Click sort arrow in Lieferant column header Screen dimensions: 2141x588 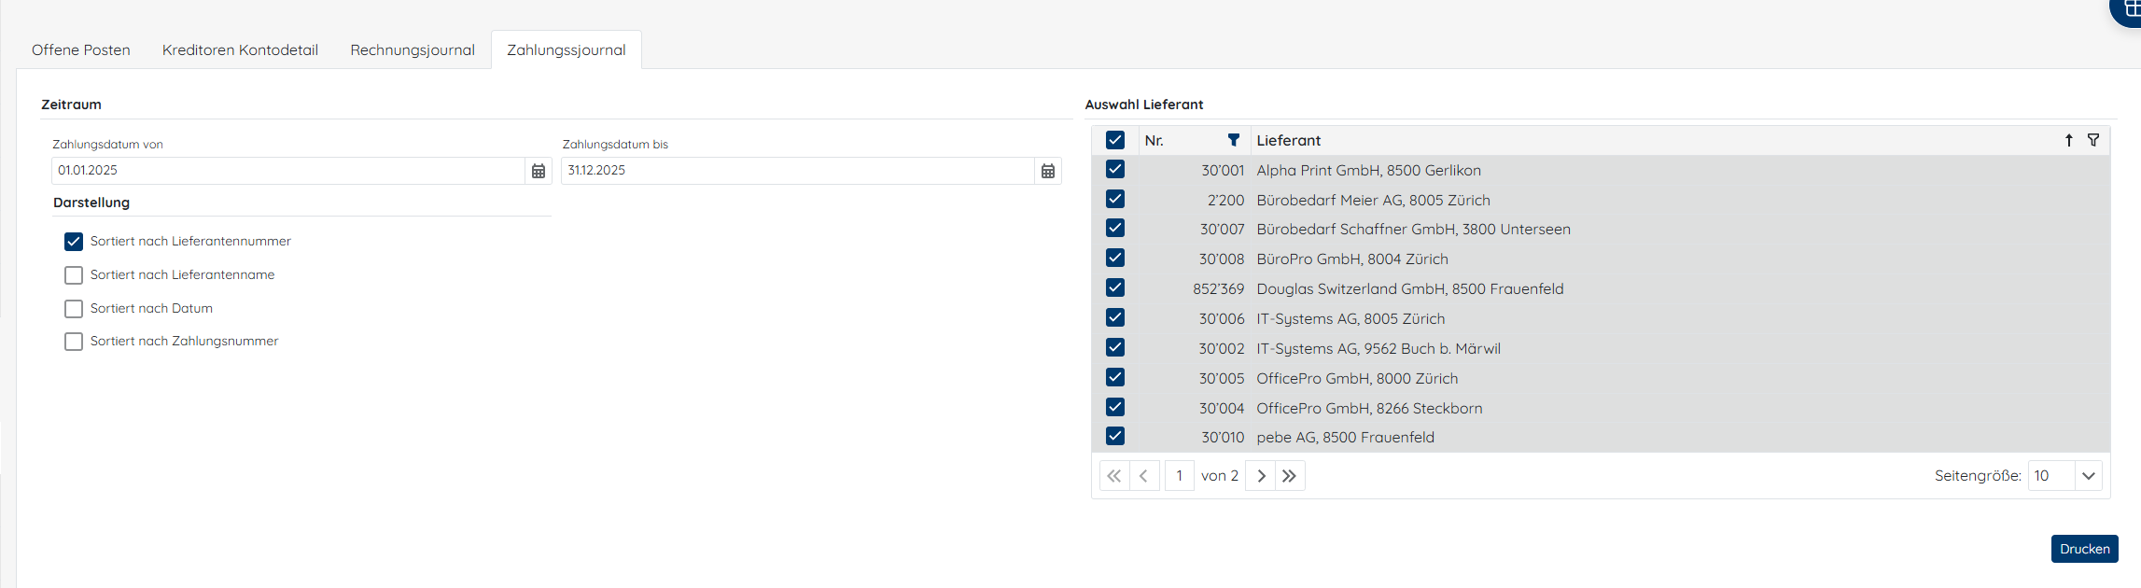[x=2069, y=140]
